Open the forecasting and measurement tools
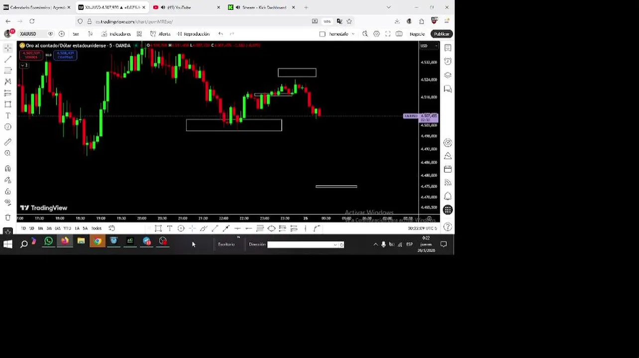Screen dimensions: 639x358 coord(8,93)
